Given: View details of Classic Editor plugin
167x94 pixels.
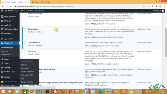Looking at the screenshot, I should pos(118,37).
